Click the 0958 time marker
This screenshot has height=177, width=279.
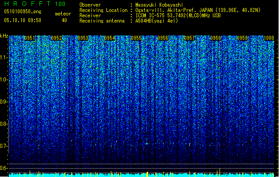point(216,38)
